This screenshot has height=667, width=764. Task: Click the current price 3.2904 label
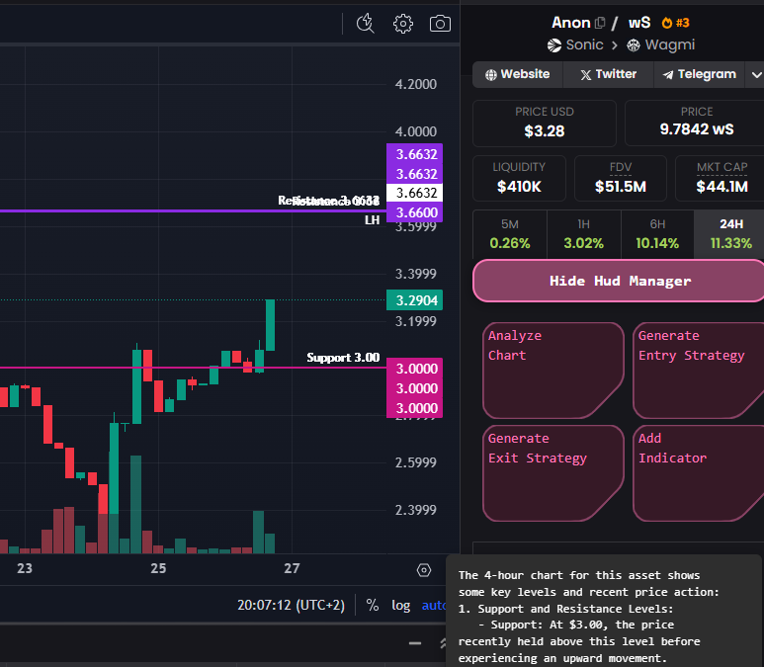[x=415, y=300]
